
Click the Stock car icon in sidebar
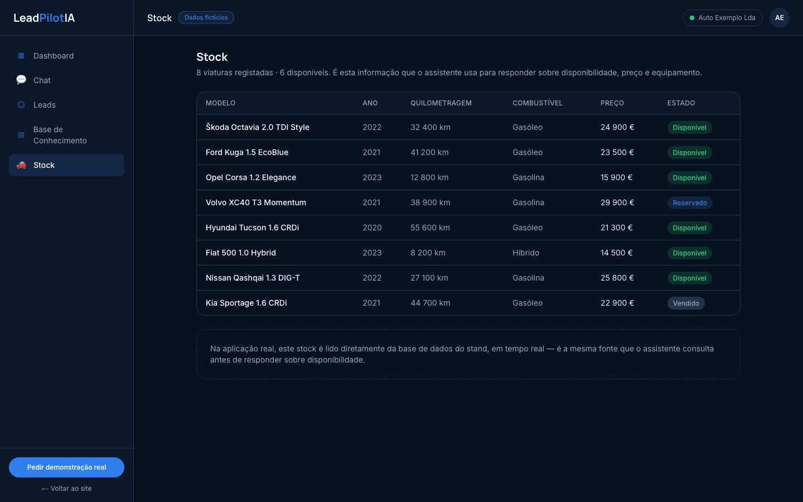(21, 165)
